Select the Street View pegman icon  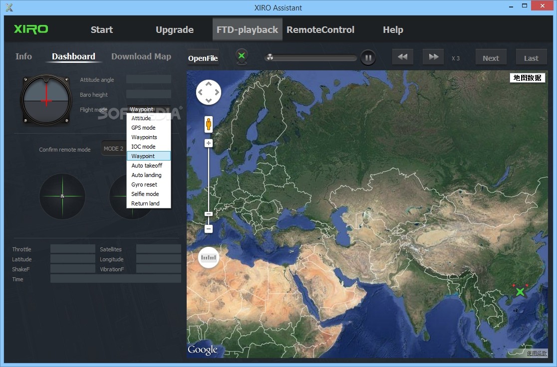(x=209, y=125)
